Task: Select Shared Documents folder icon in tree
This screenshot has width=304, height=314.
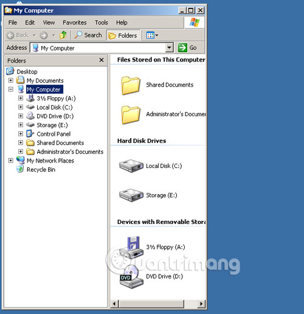Action: pyautogui.click(x=30, y=143)
